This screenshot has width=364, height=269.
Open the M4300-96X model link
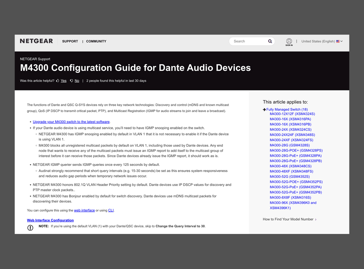click(x=293, y=203)
